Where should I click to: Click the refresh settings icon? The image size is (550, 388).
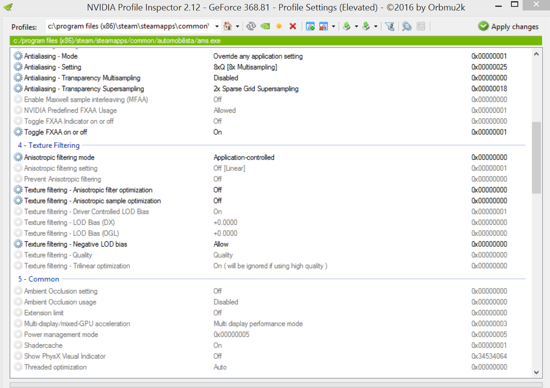click(251, 27)
